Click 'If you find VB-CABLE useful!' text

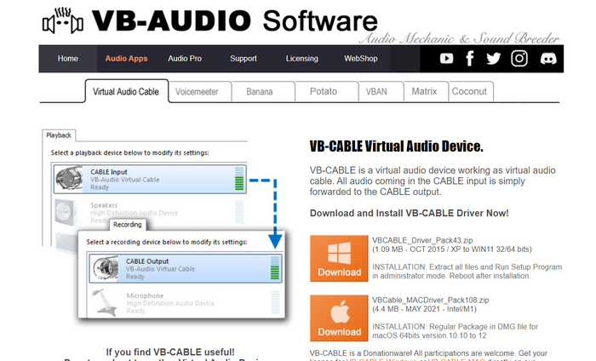(170, 352)
